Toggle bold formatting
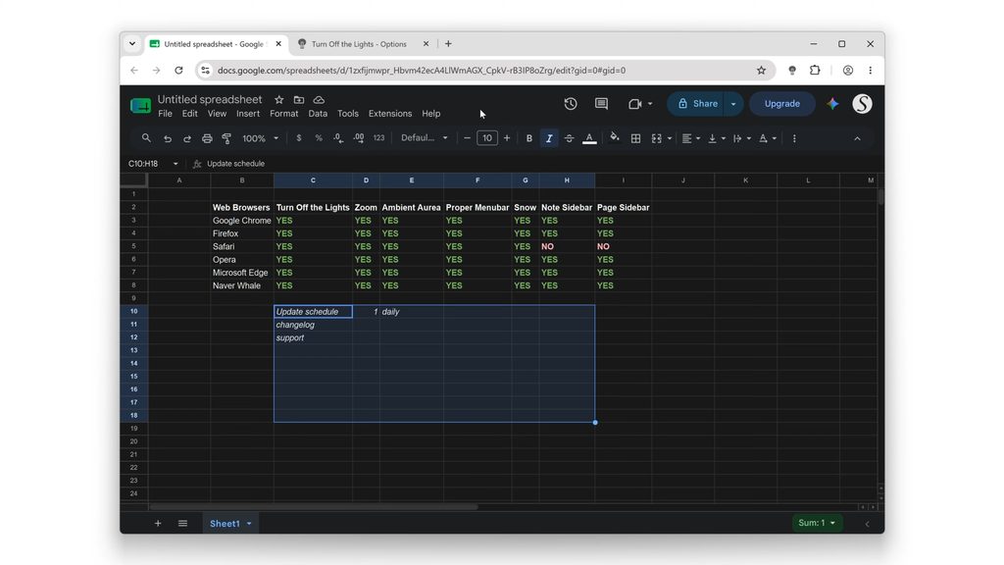 528,138
